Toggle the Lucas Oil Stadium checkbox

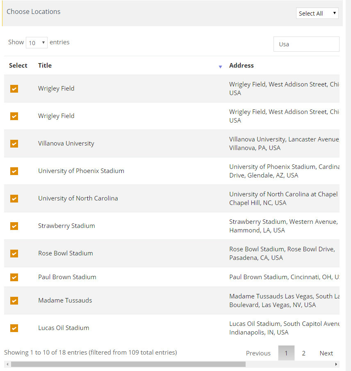point(14,328)
